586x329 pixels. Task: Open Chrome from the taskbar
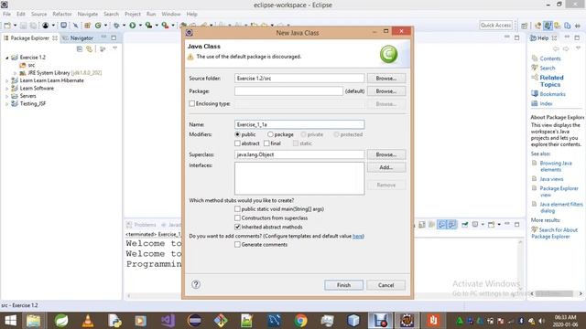pos(300,321)
